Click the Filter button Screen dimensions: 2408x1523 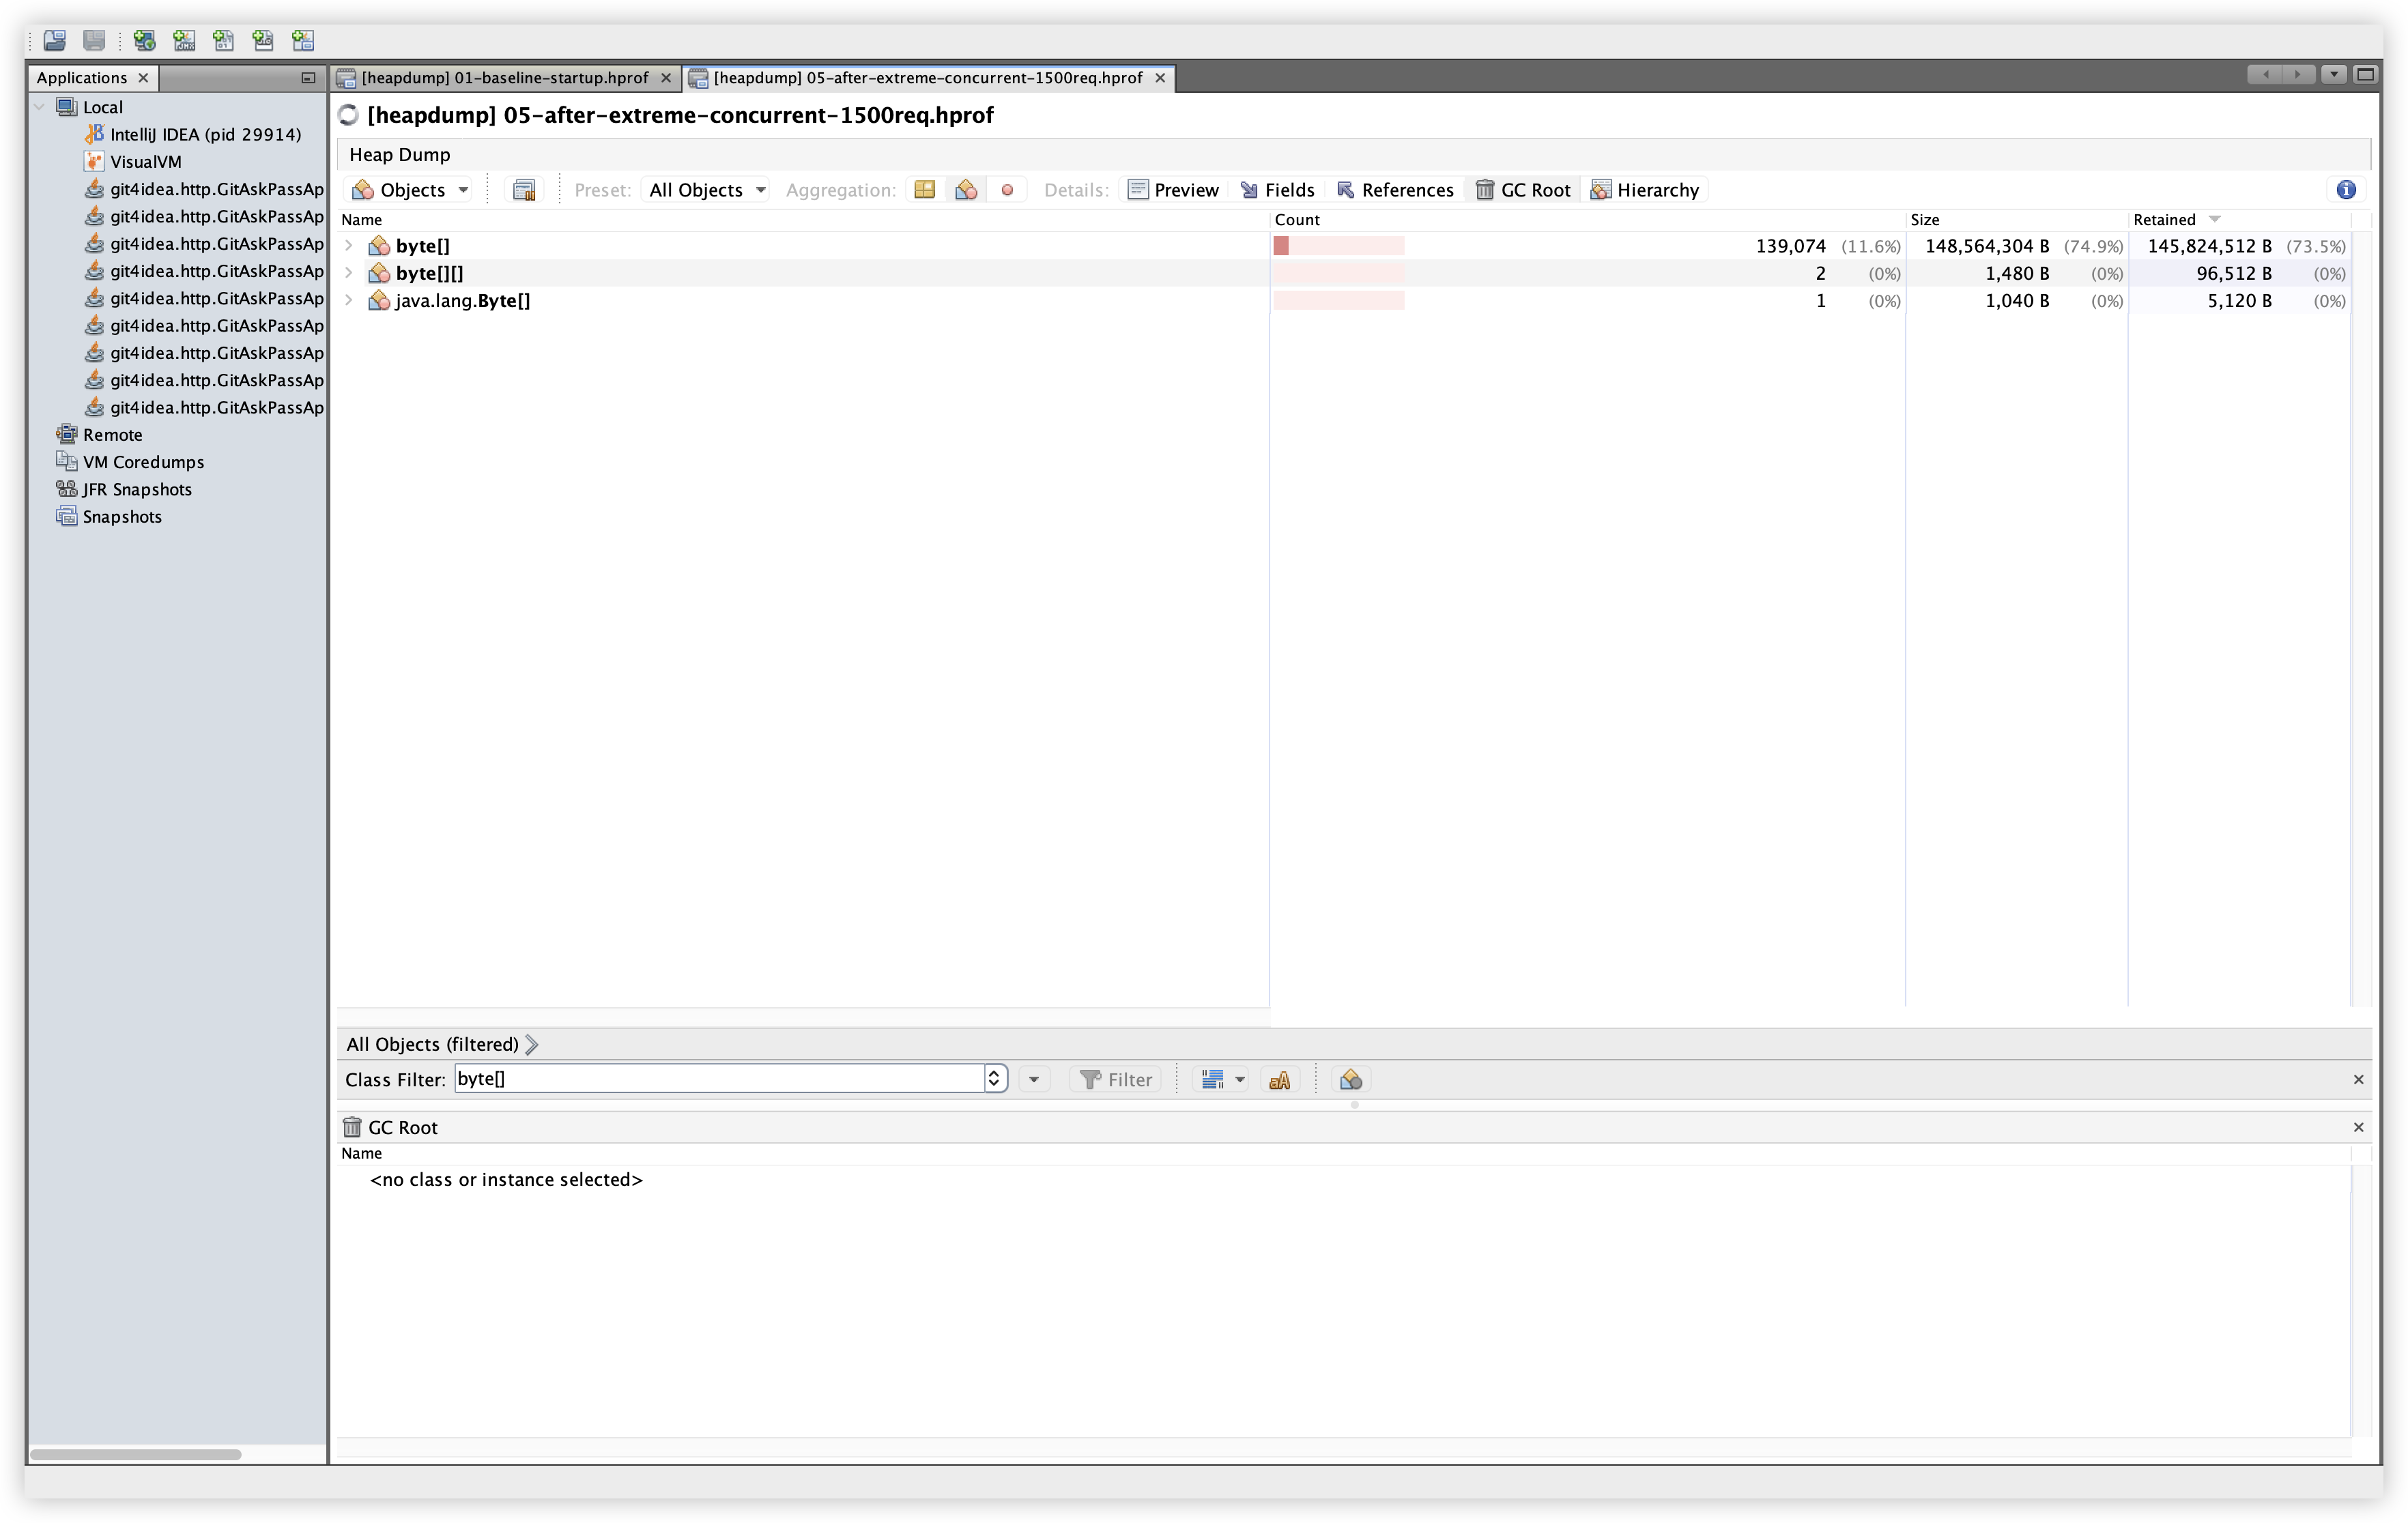(1116, 1080)
